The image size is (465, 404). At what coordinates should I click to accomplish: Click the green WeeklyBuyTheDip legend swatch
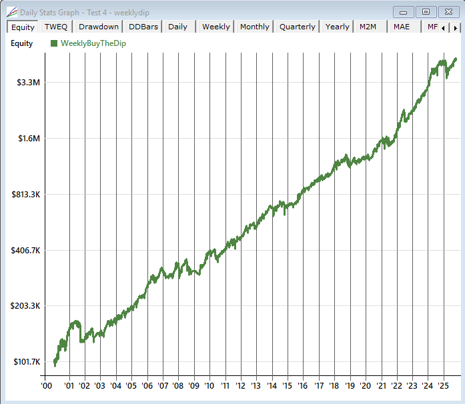[54, 43]
